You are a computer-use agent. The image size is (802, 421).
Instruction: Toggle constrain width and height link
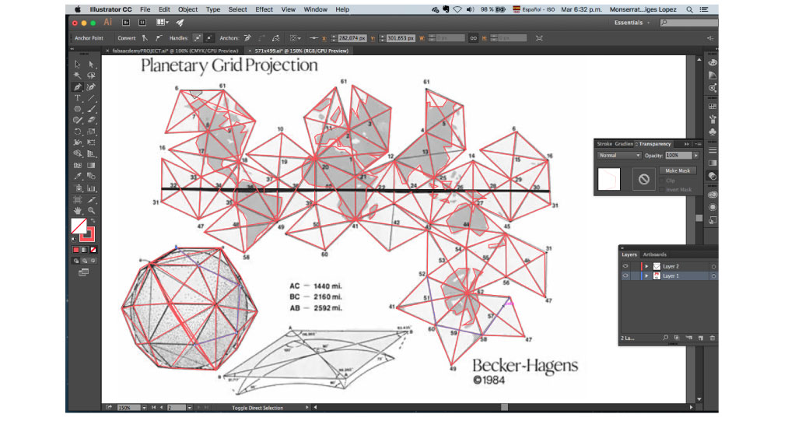473,38
